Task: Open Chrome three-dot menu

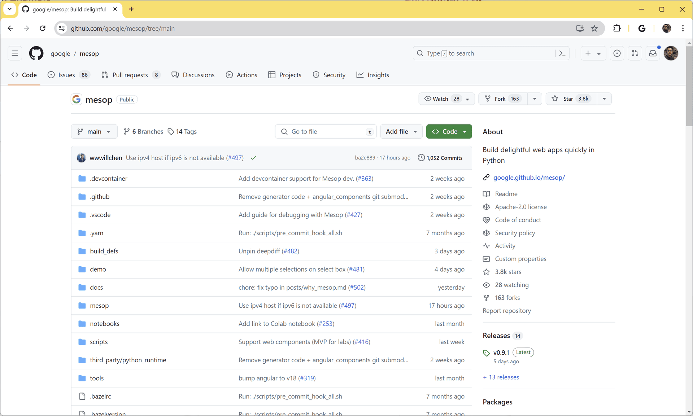Action: pyautogui.click(x=683, y=28)
